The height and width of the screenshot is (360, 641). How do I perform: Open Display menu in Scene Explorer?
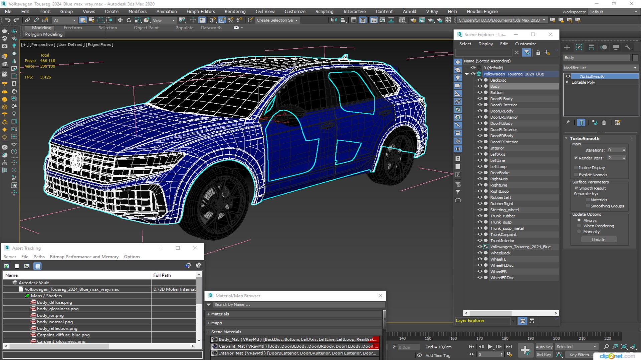click(485, 44)
